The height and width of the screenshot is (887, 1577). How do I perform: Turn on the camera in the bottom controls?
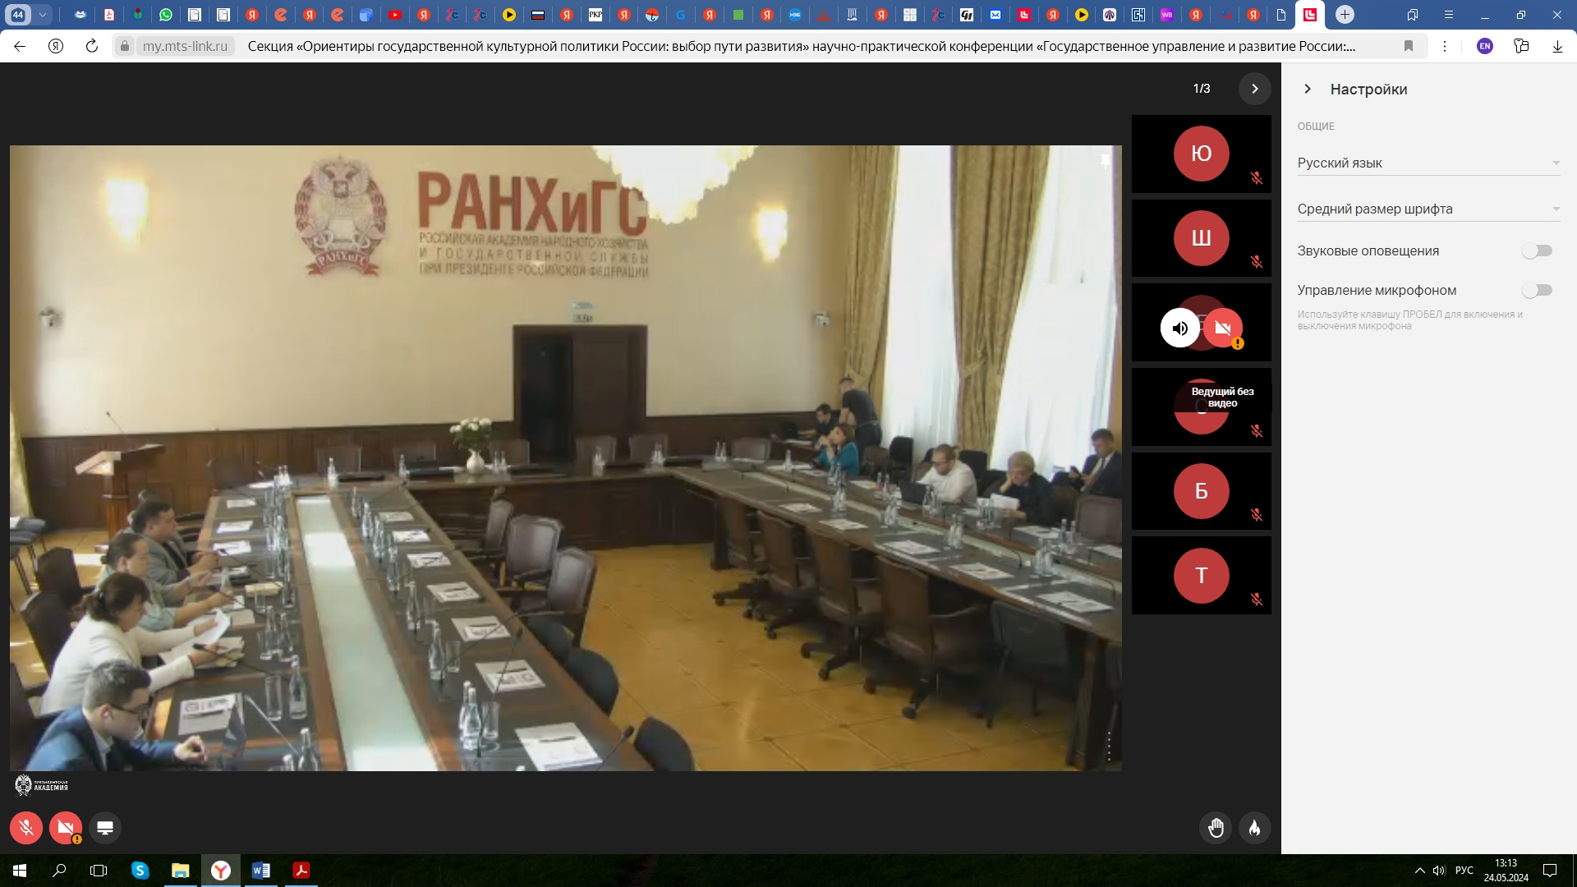[x=65, y=828]
